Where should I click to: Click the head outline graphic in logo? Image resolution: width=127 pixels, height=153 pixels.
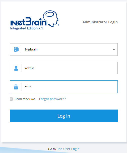(x=51, y=18)
